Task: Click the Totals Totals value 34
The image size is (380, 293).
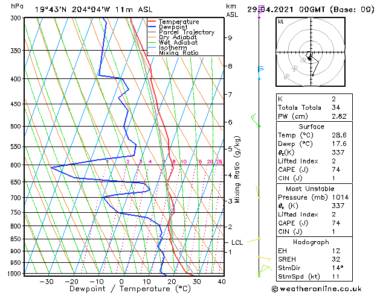Action: point(336,107)
